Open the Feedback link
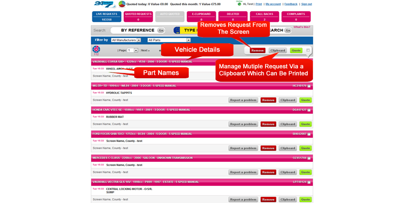This screenshot has width=395, height=203. coord(291,4)
